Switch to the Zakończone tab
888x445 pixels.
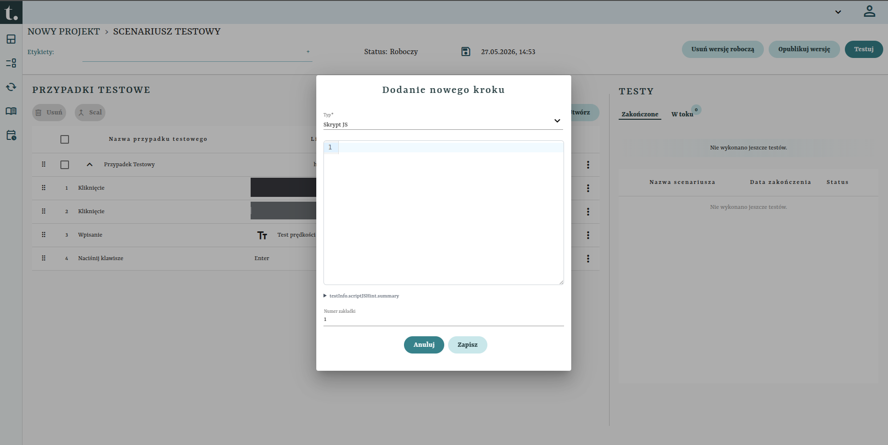click(640, 114)
